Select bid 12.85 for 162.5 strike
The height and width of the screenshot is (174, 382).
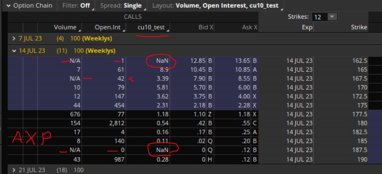pyautogui.click(x=198, y=61)
